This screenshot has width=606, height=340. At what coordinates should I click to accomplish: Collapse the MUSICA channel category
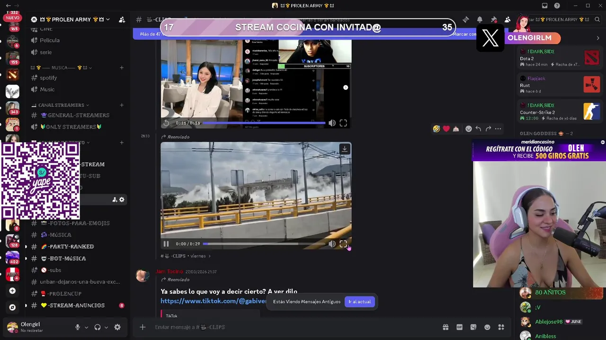coord(62,68)
